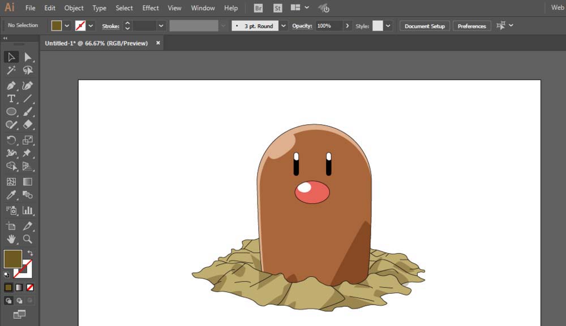Image resolution: width=566 pixels, height=326 pixels.
Task: Switch paint mode to Gradient
Action: (19, 287)
